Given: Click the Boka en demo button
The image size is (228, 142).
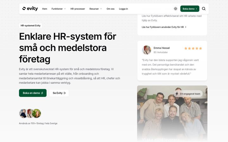Looking at the screenshot, I should coord(33,93).
